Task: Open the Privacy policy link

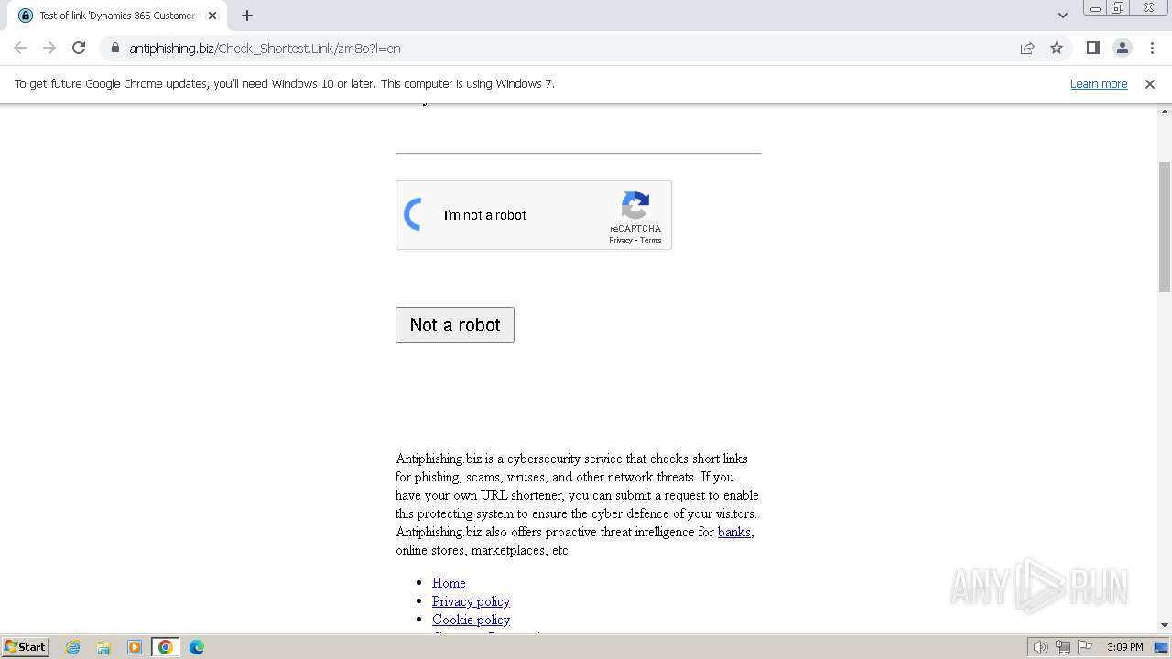Action: click(x=471, y=601)
